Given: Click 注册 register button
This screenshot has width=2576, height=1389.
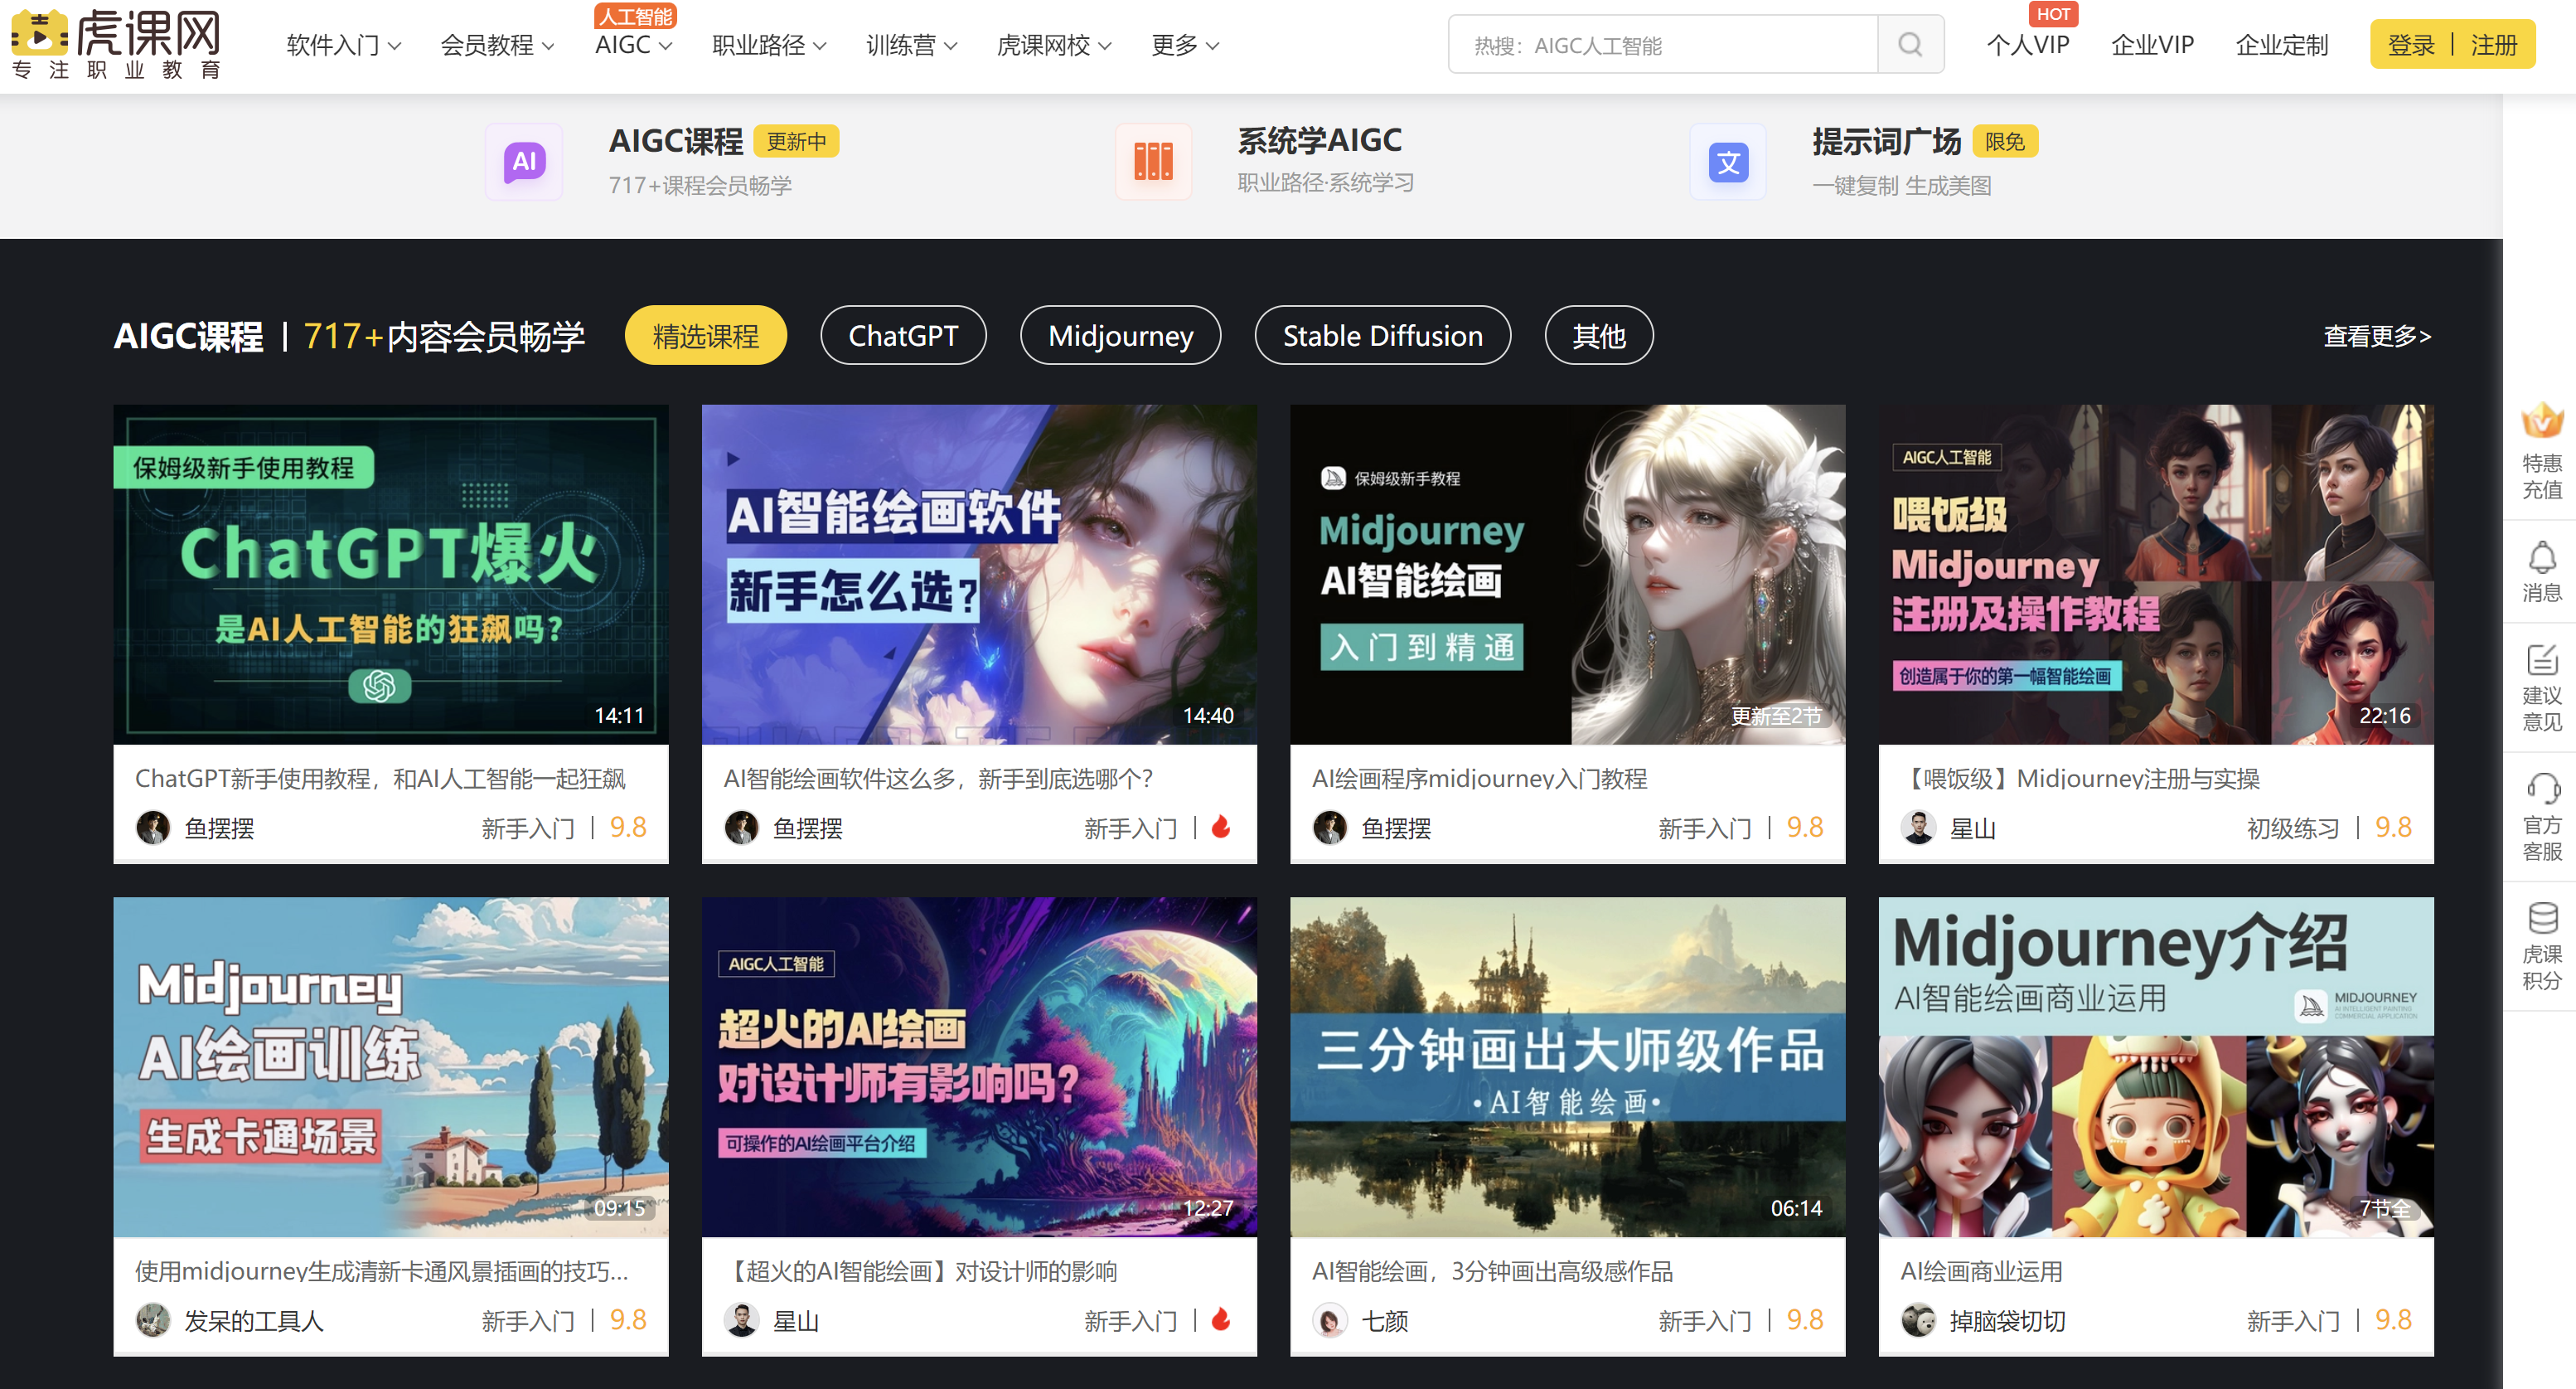Looking at the screenshot, I should click(2493, 45).
